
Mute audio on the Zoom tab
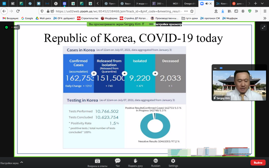click(x=207, y=3)
